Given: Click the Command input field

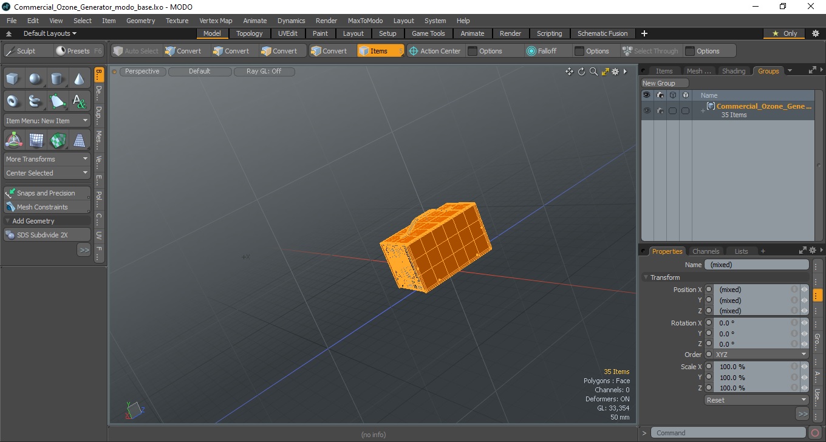Looking at the screenshot, I should 729,433.
